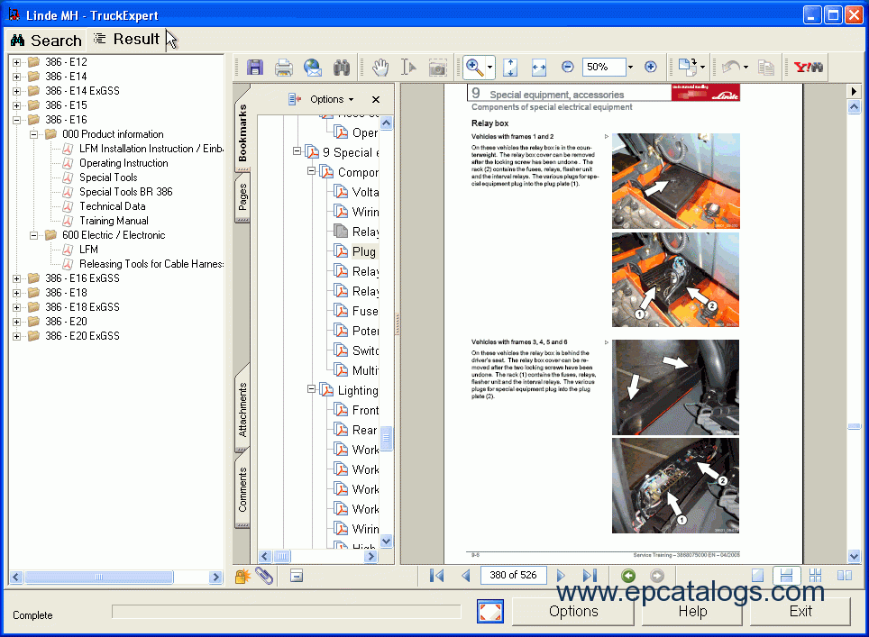Expand the 386 - E20 ExGSS node

click(16, 336)
